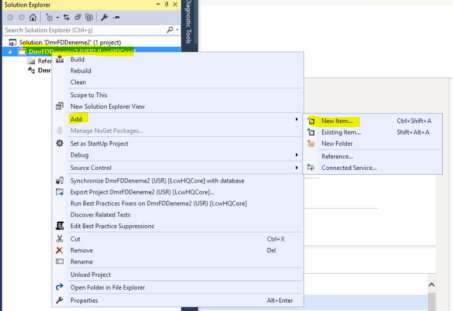Click the Rename icon

59,261
